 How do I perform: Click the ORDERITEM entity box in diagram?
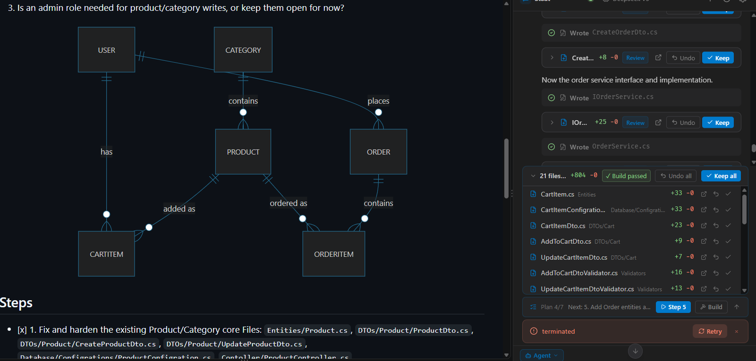tap(334, 254)
